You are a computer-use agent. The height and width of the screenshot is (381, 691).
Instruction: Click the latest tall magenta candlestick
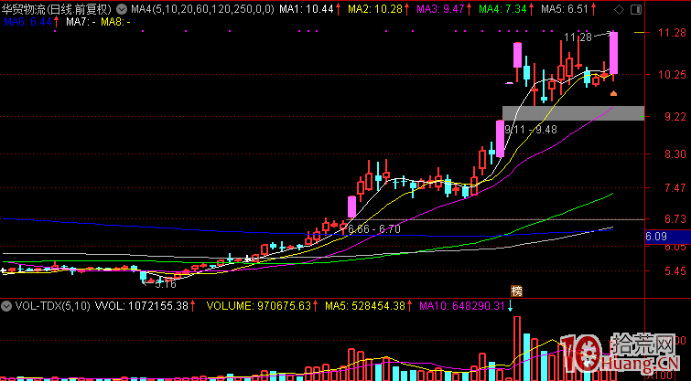point(613,53)
